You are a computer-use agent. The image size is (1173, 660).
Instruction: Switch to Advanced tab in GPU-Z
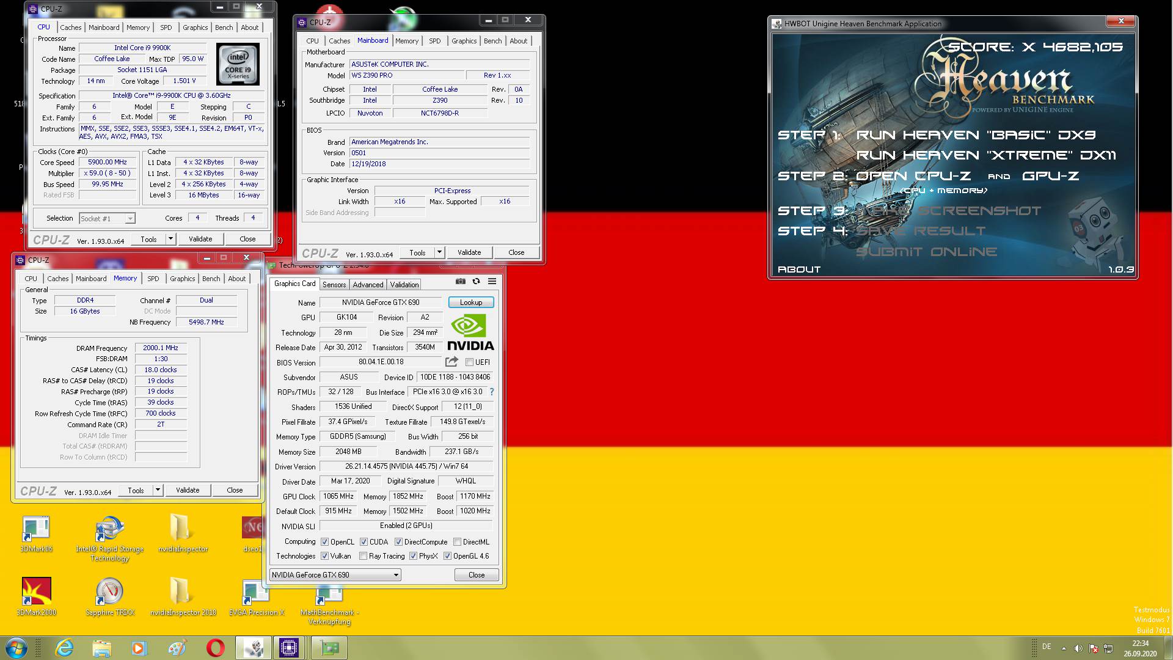pyautogui.click(x=368, y=285)
